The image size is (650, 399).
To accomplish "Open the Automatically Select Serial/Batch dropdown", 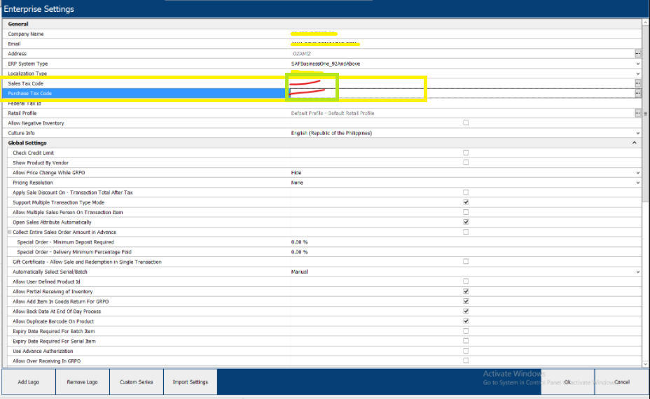I will point(637,272).
